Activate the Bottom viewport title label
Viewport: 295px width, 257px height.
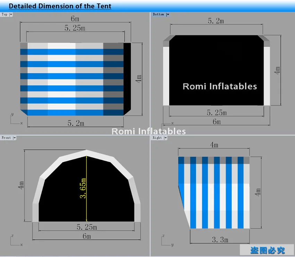pos(158,15)
